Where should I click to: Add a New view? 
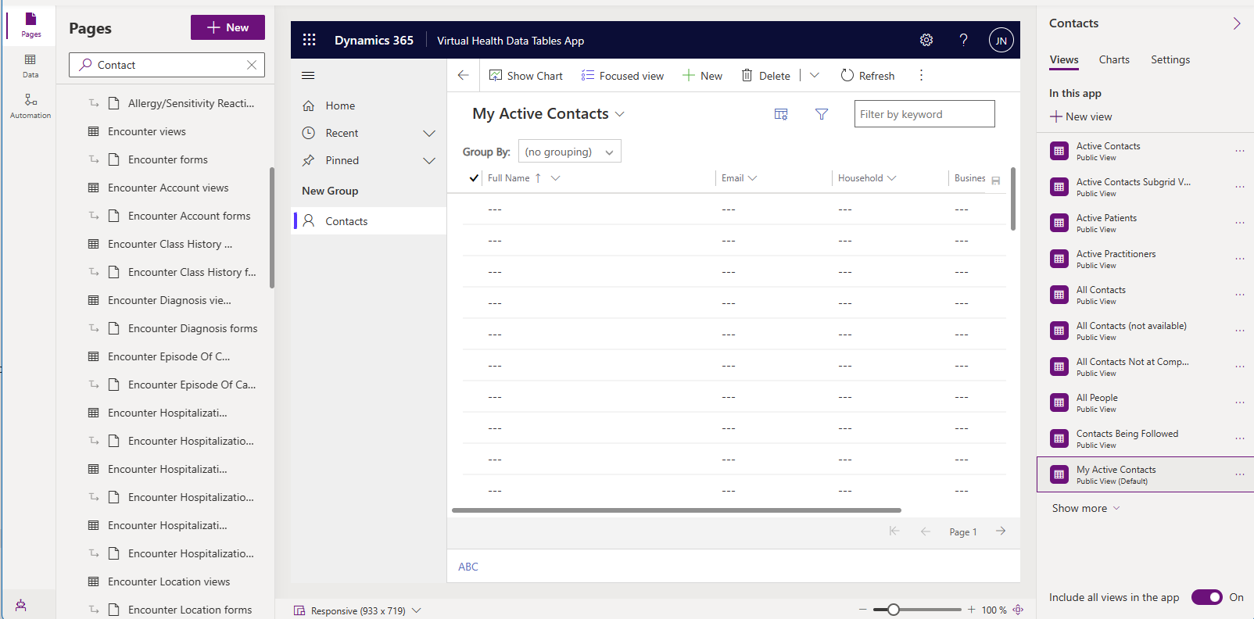(x=1080, y=116)
